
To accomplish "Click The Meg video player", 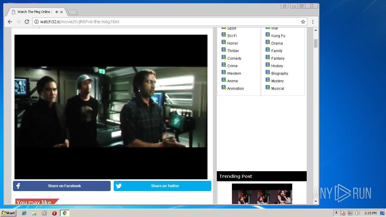I will pos(111,107).
